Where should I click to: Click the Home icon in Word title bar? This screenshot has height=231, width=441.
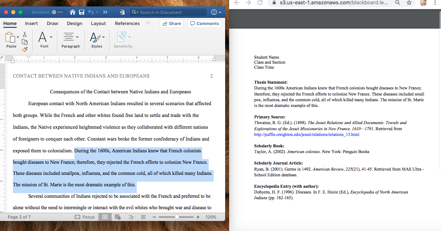click(73, 12)
